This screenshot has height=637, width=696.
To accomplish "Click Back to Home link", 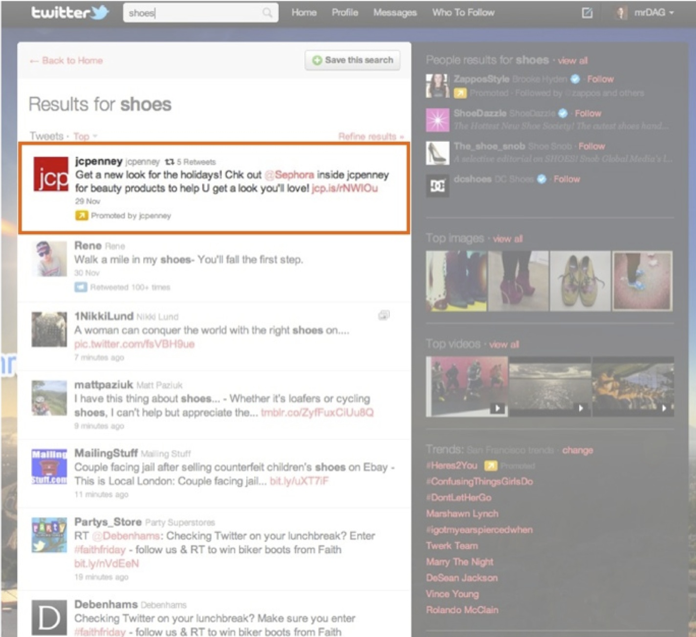I will coord(66,61).
